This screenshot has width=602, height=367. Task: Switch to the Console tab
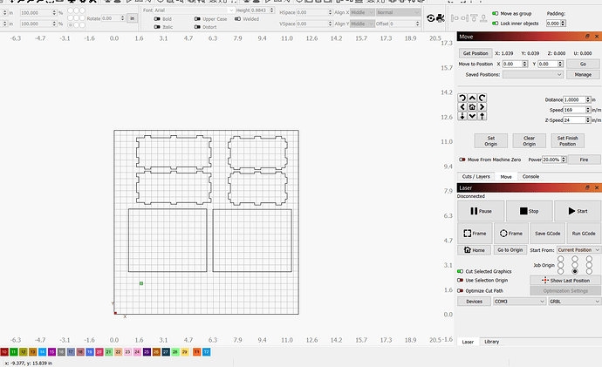(x=530, y=176)
